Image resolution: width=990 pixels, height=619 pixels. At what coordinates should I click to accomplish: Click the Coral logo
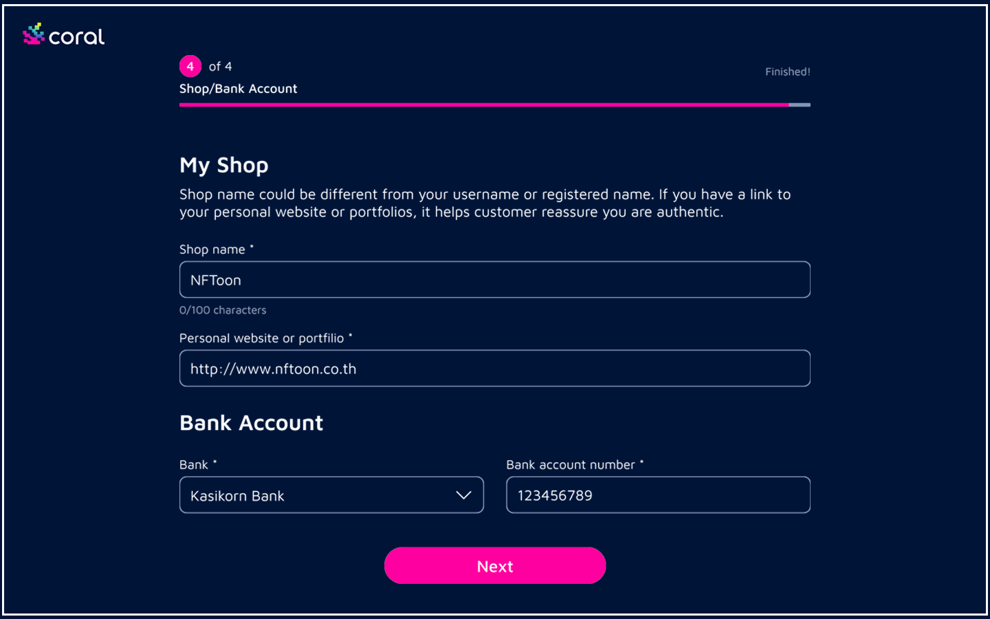tap(63, 35)
